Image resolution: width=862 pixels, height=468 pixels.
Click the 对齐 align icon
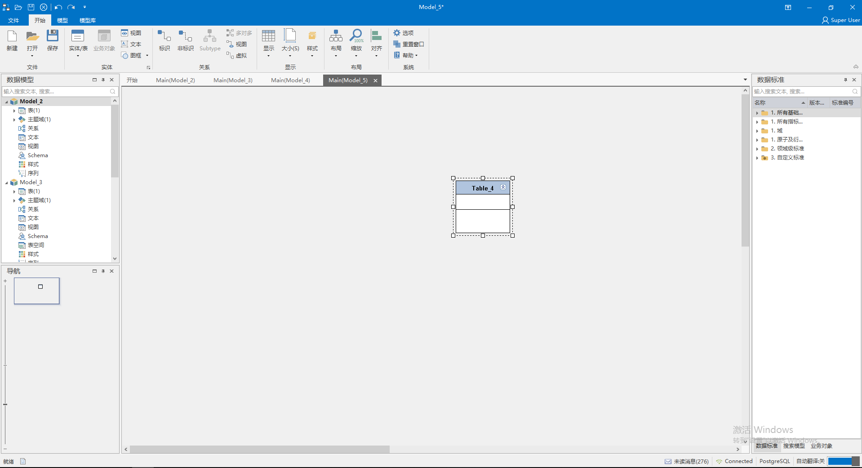(x=377, y=36)
